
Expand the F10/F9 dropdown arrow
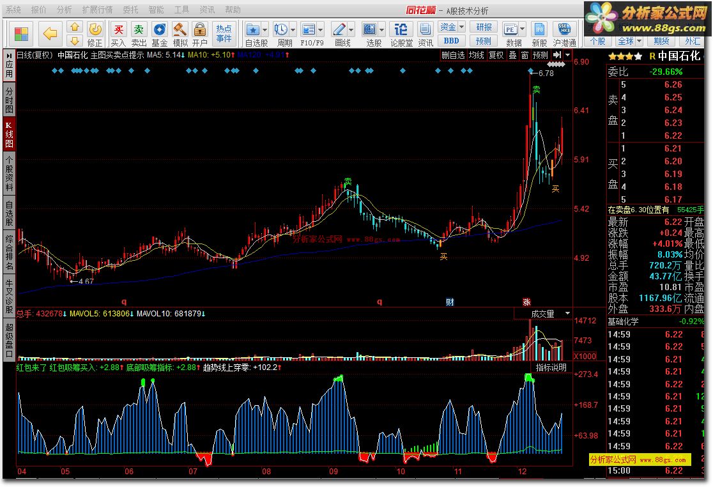click(321, 30)
